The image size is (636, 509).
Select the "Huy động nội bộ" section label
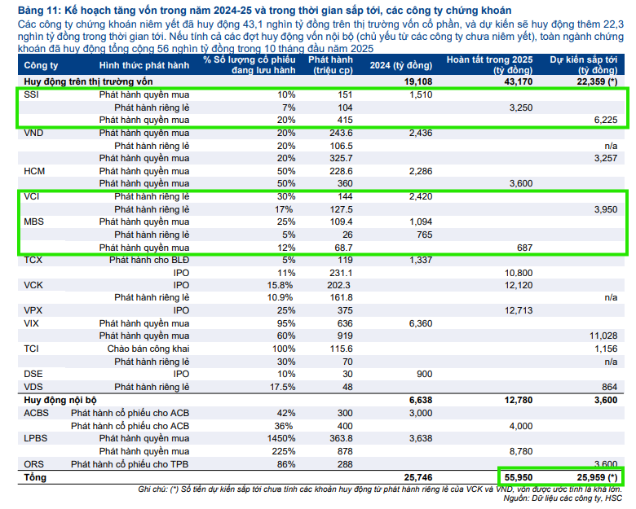[x=60, y=400]
